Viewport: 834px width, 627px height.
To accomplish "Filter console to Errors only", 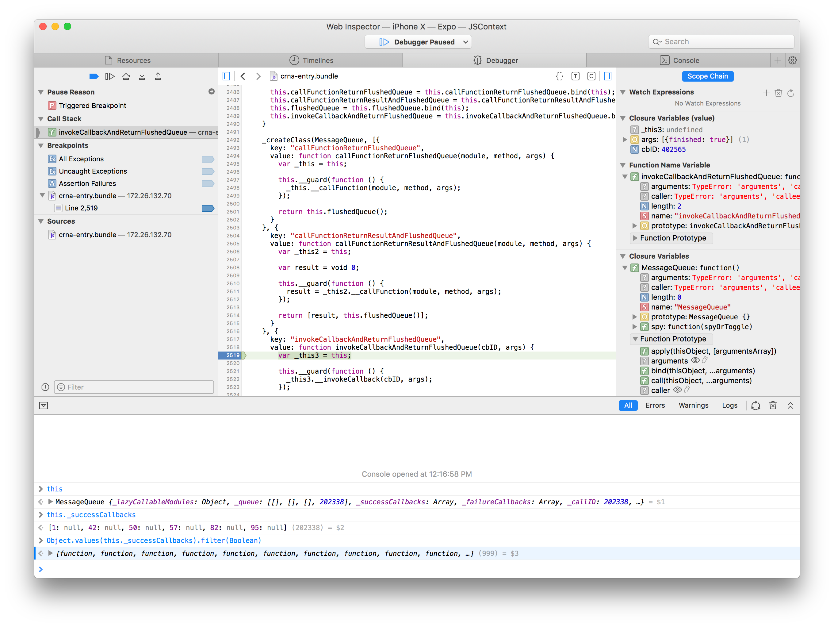I will (x=655, y=406).
